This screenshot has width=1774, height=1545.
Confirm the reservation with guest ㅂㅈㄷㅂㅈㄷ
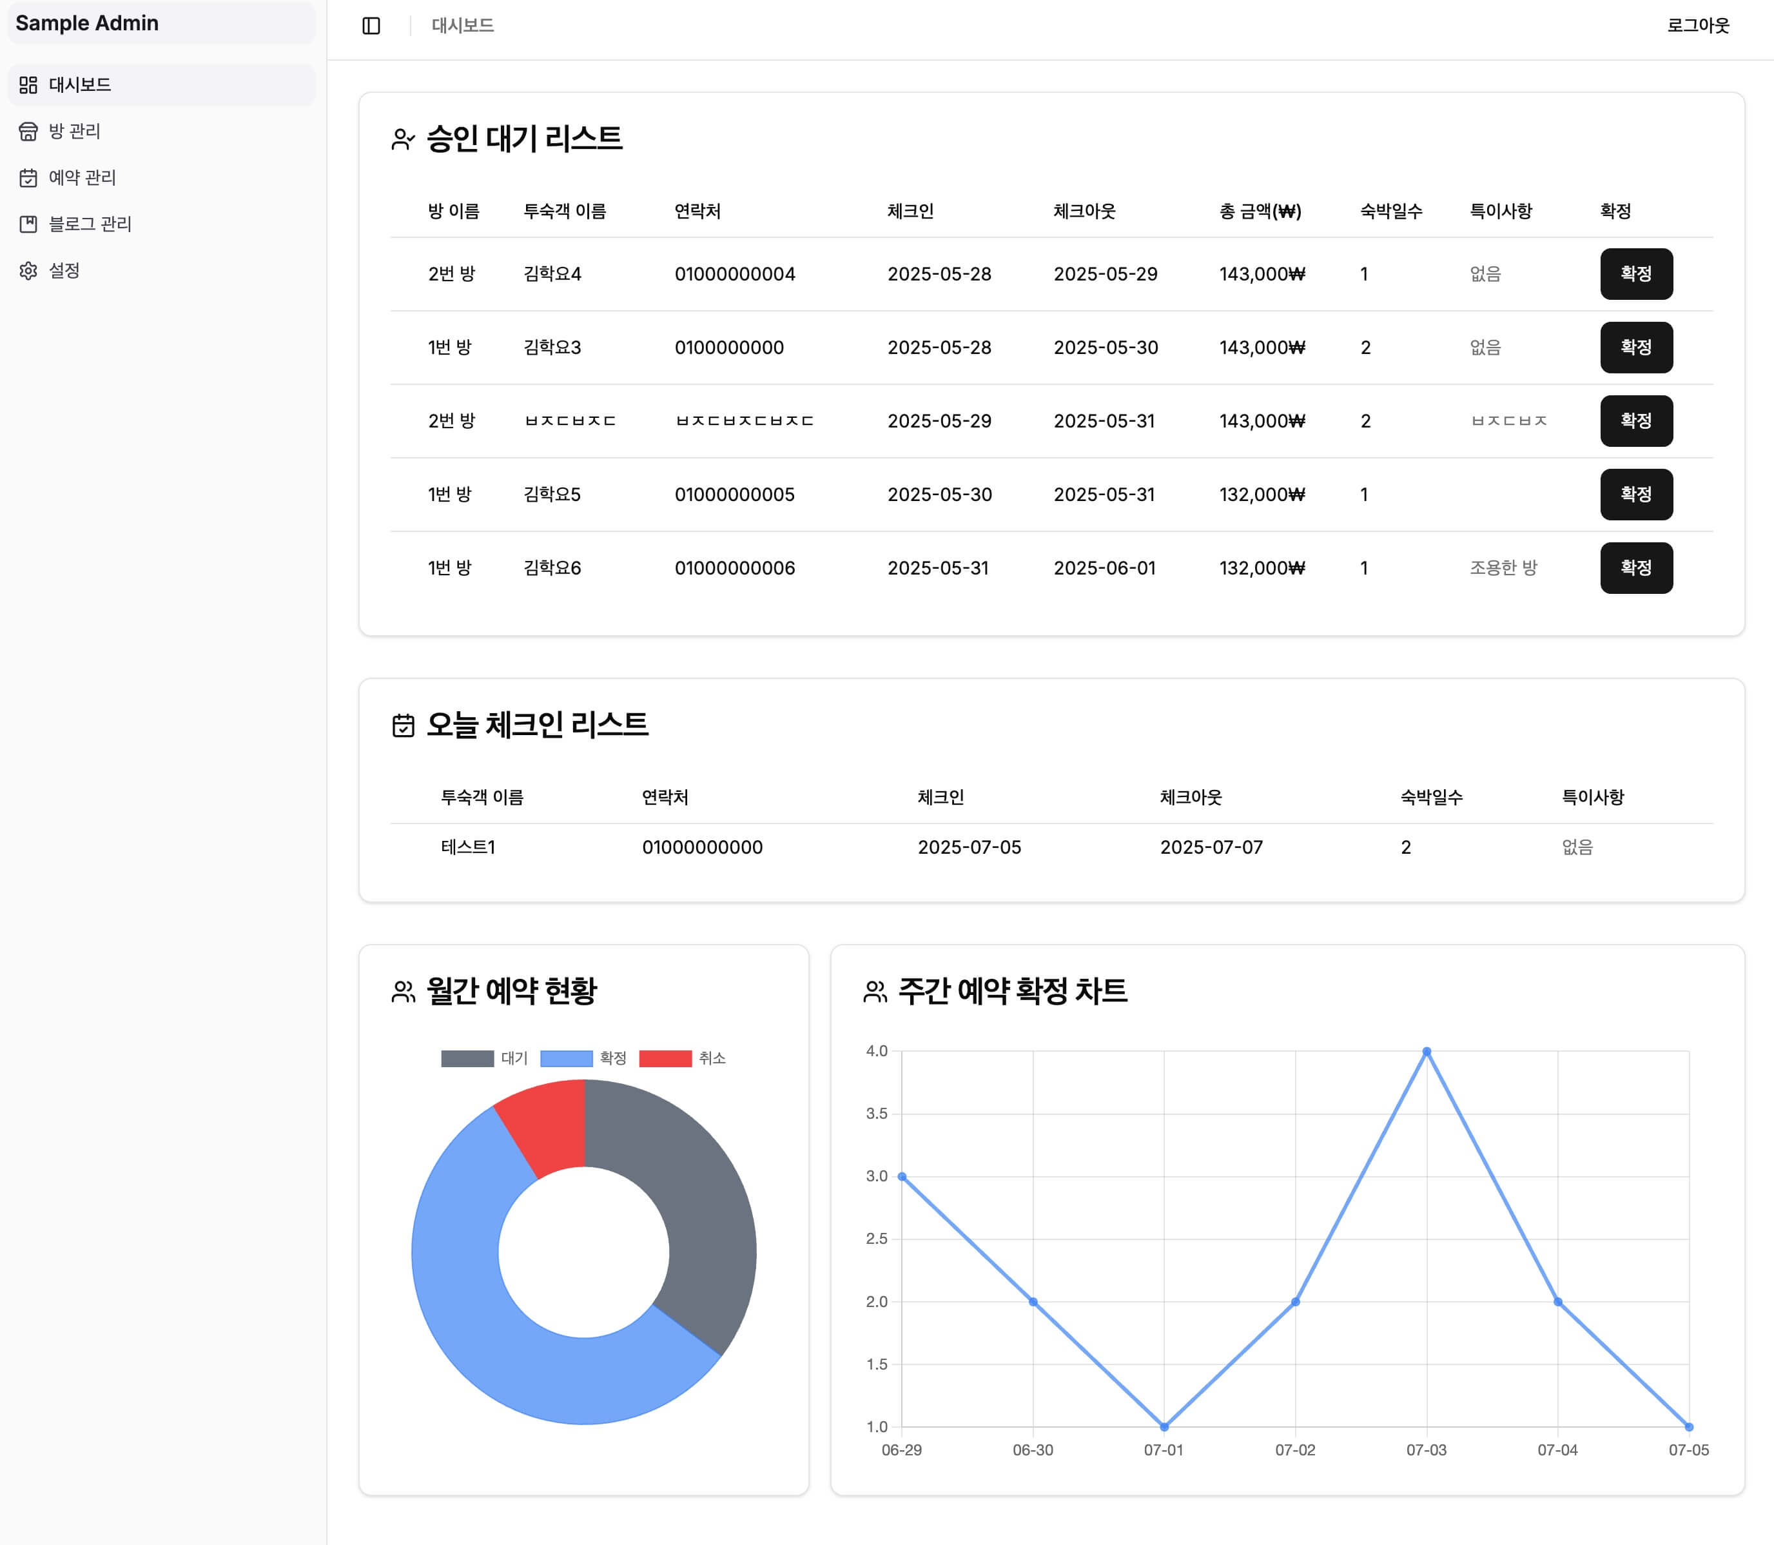coord(1636,420)
